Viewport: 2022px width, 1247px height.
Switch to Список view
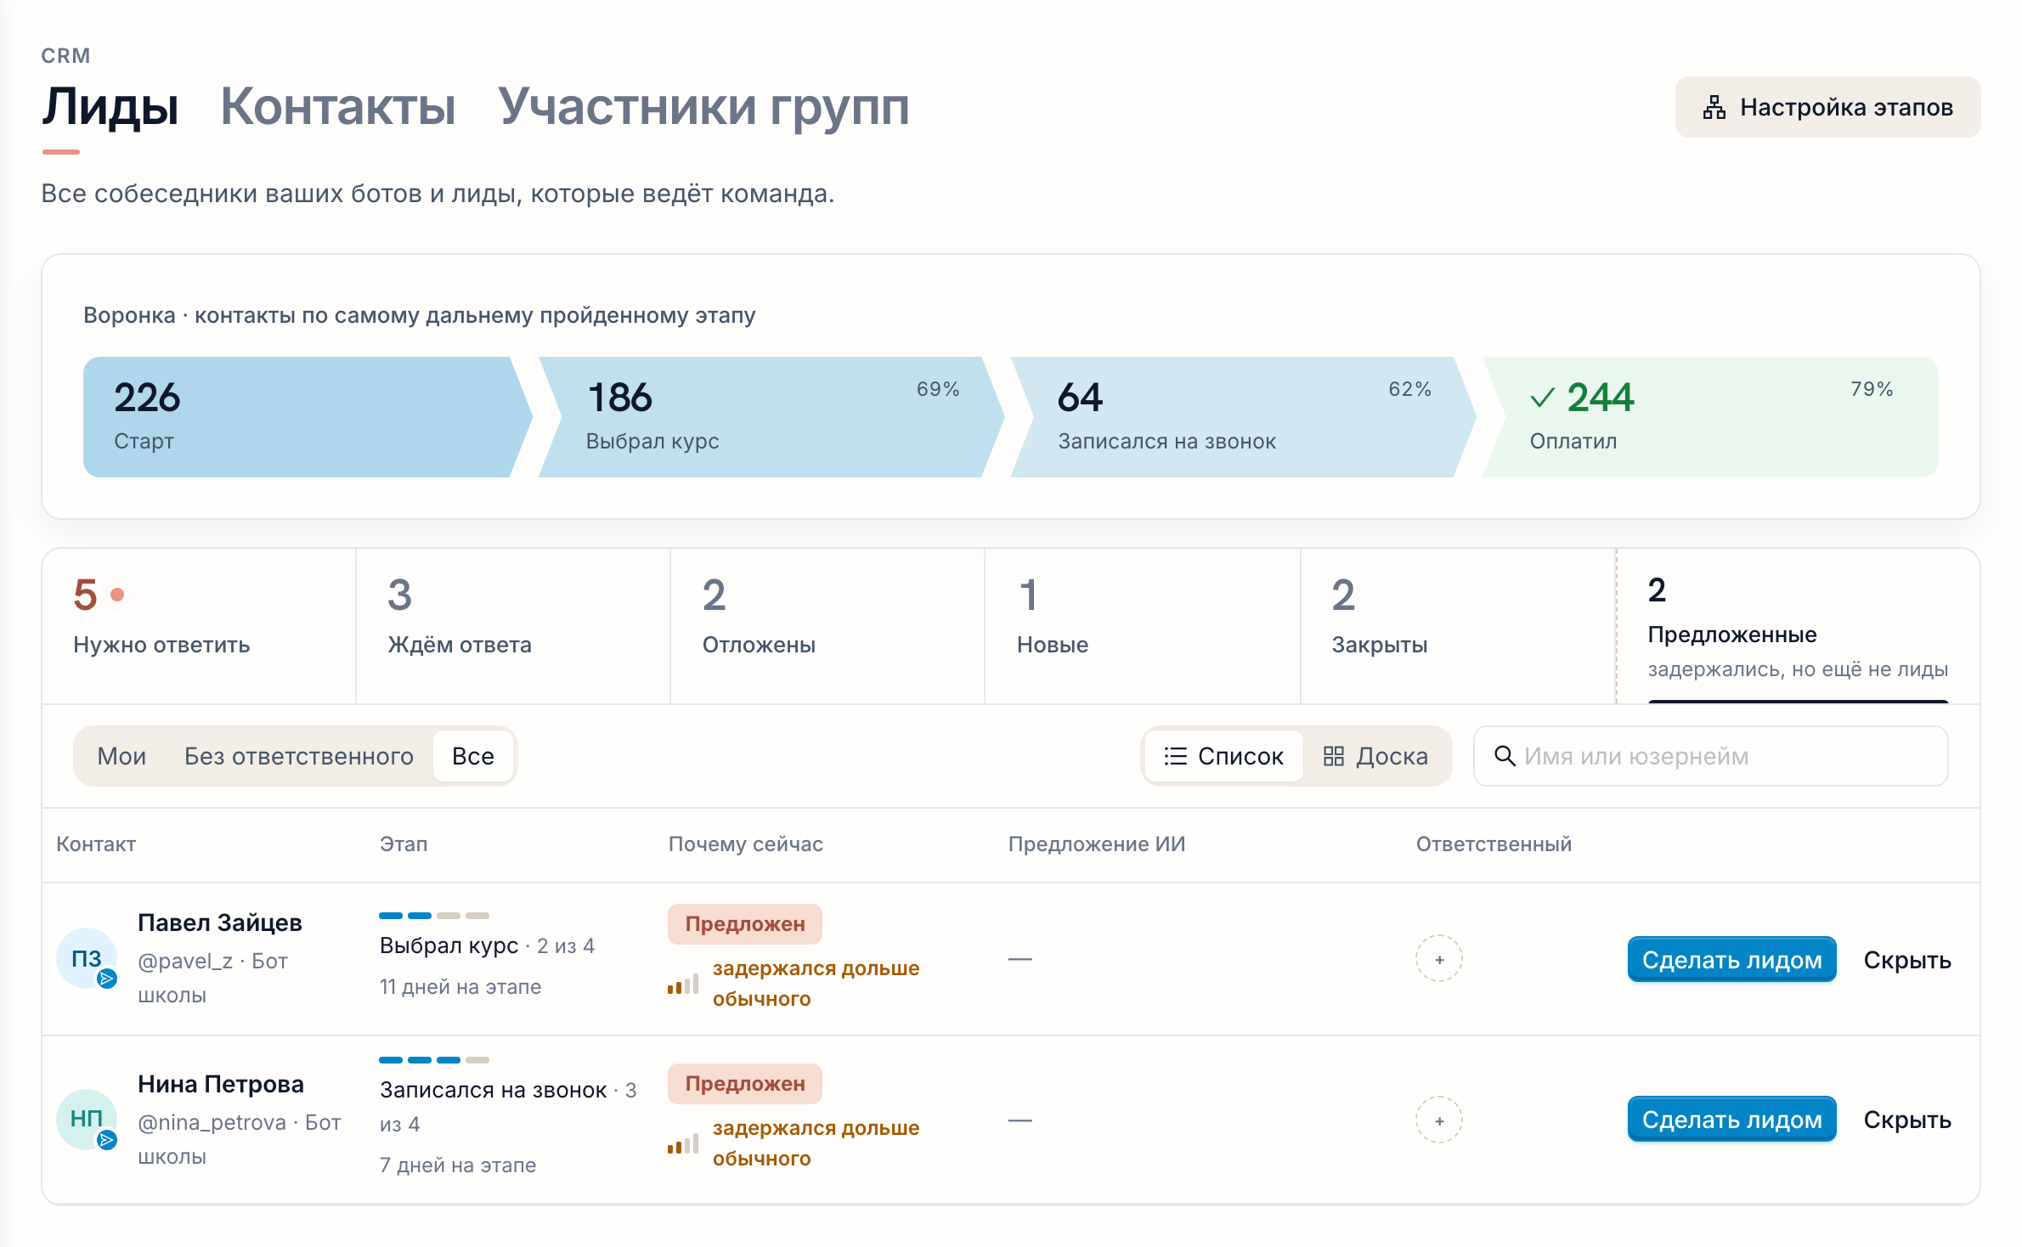pos(1223,756)
